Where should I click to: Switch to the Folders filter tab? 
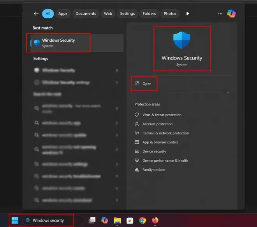pyautogui.click(x=149, y=14)
